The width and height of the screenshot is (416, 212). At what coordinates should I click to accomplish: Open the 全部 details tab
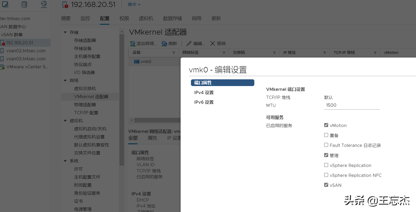(x=133, y=138)
